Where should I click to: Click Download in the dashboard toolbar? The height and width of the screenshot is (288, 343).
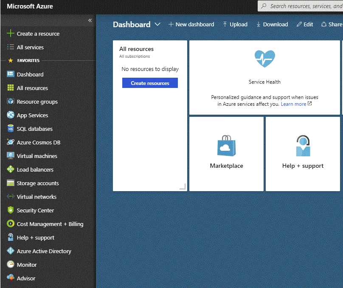pyautogui.click(x=272, y=24)
